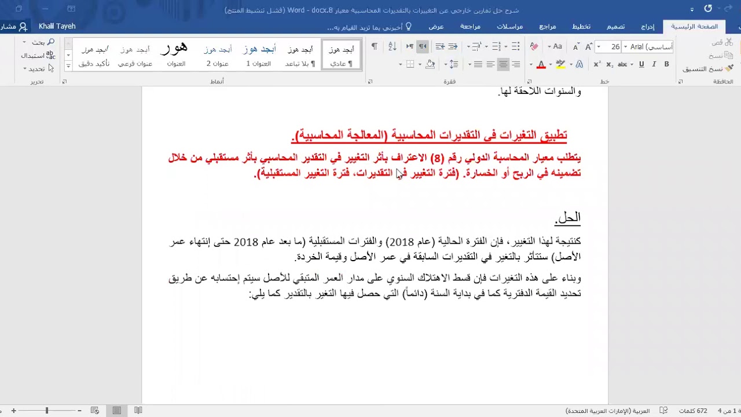Screen dimensions: 741x417
Task: Click Find (بحث) in editing group
Action: point(39,42)
